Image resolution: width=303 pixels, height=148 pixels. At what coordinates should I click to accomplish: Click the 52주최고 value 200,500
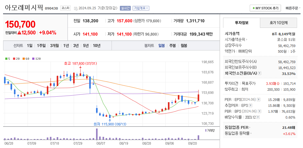click(x=274, y=89)
